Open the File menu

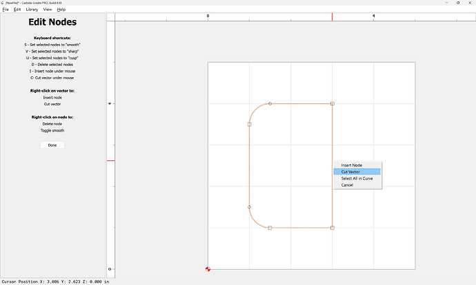tap(6, 10)
